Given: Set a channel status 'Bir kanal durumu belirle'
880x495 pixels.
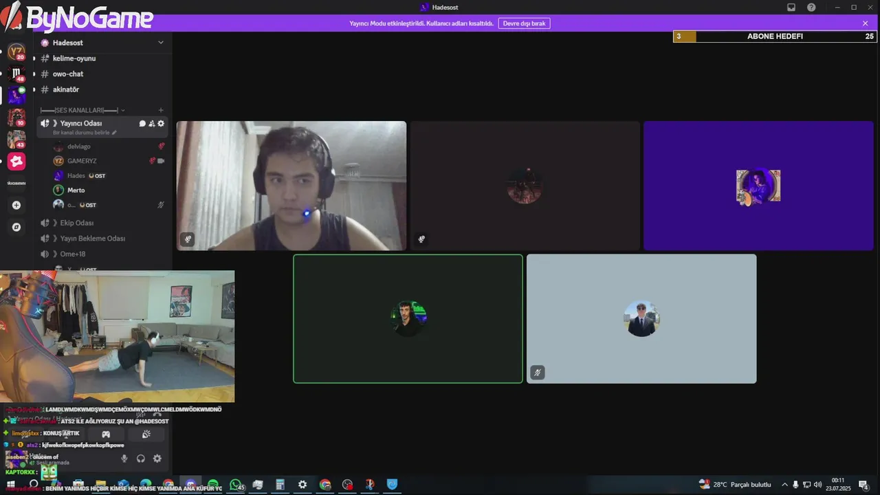Looking at the screenshot, I should (x=84, y=133).
